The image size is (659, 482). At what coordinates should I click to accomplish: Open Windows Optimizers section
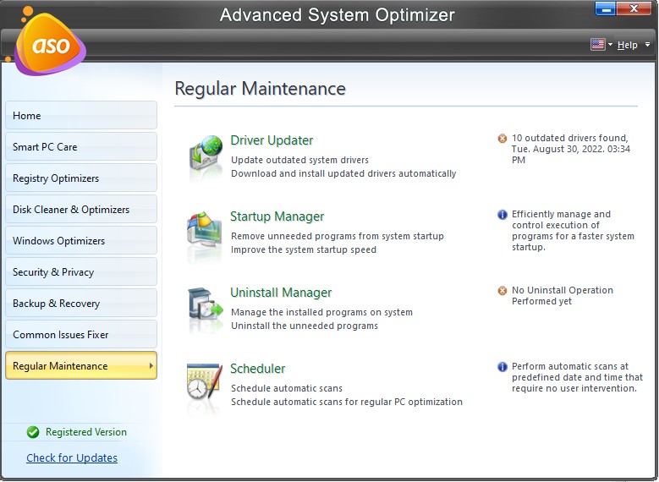click(81, 240)
